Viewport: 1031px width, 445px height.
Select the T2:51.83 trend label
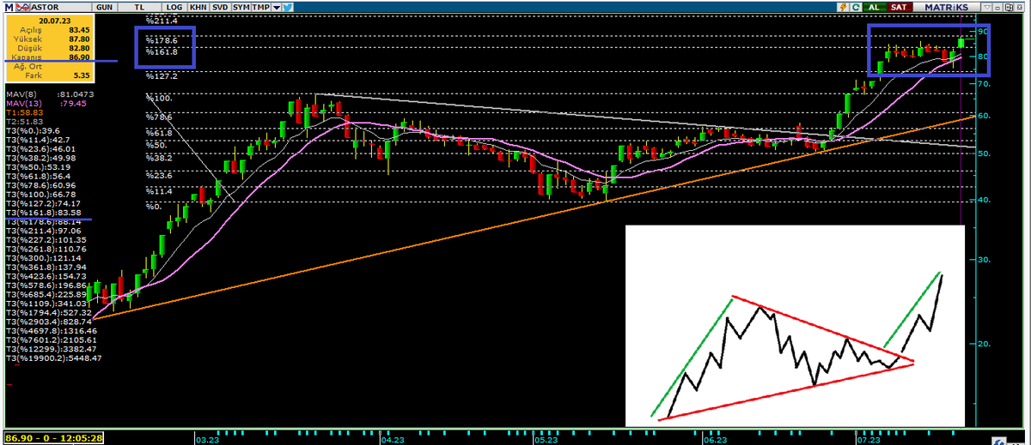(24, 121)
